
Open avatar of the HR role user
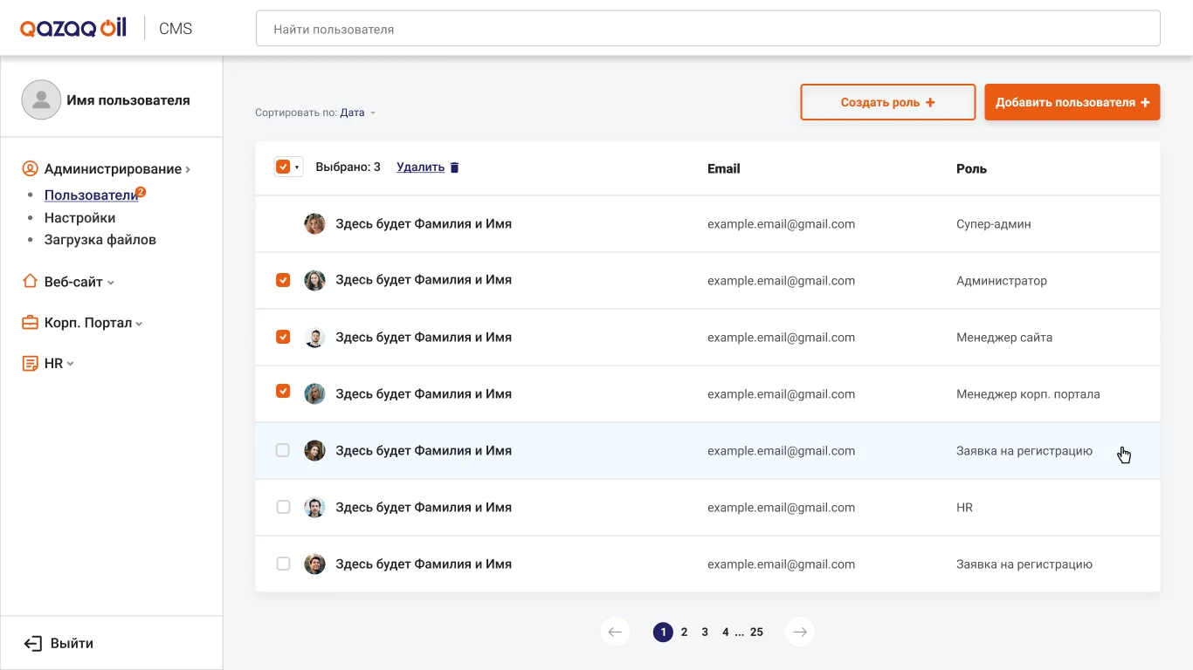pos(314,508)
